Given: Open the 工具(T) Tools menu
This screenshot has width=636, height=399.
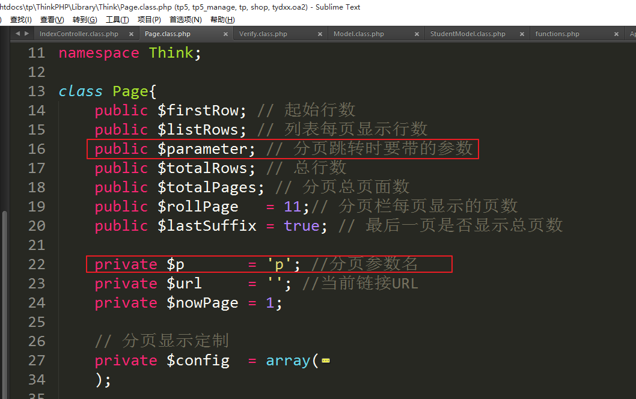Looking at the screenshot, I should pyautogui.click(x=117, y=20).
